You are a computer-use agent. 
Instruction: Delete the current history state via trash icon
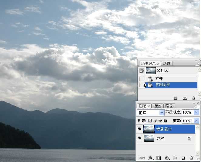[193, 98]
